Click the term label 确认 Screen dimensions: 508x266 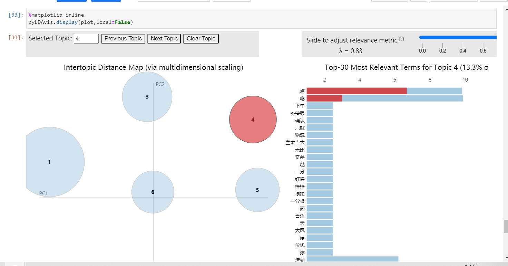300,121
